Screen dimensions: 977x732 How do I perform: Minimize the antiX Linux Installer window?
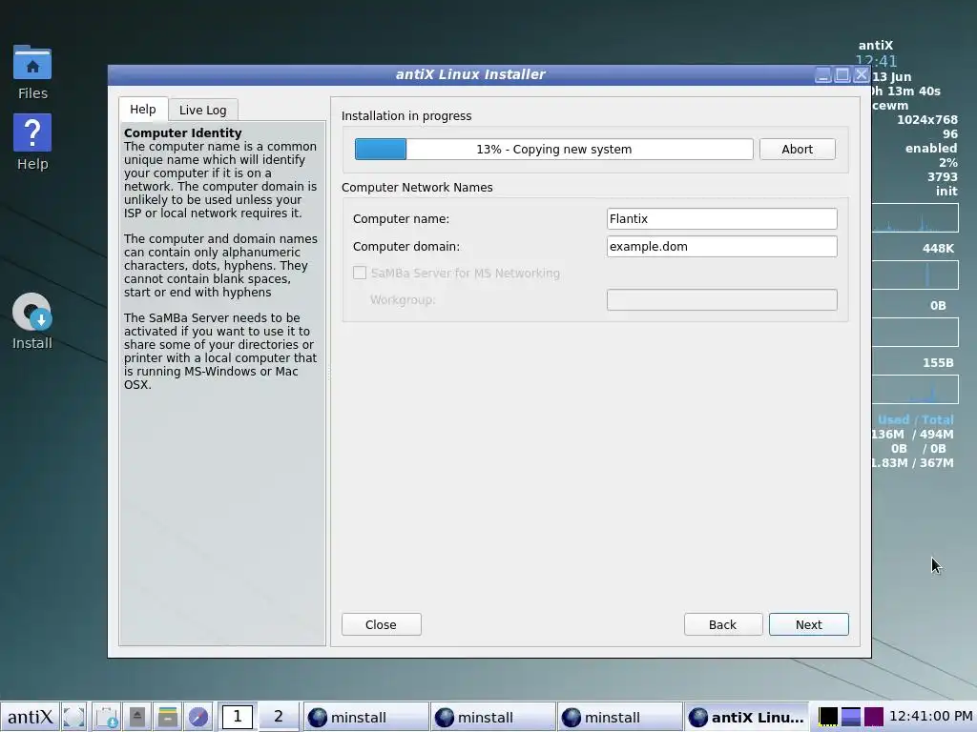(x=823, y=75)
